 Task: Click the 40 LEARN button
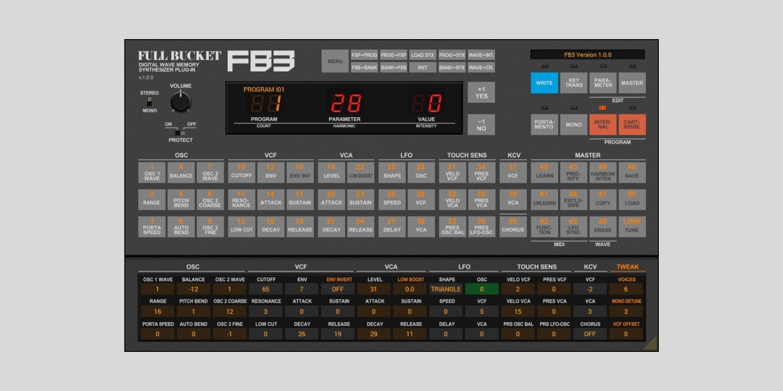click(x=544, y=173)
